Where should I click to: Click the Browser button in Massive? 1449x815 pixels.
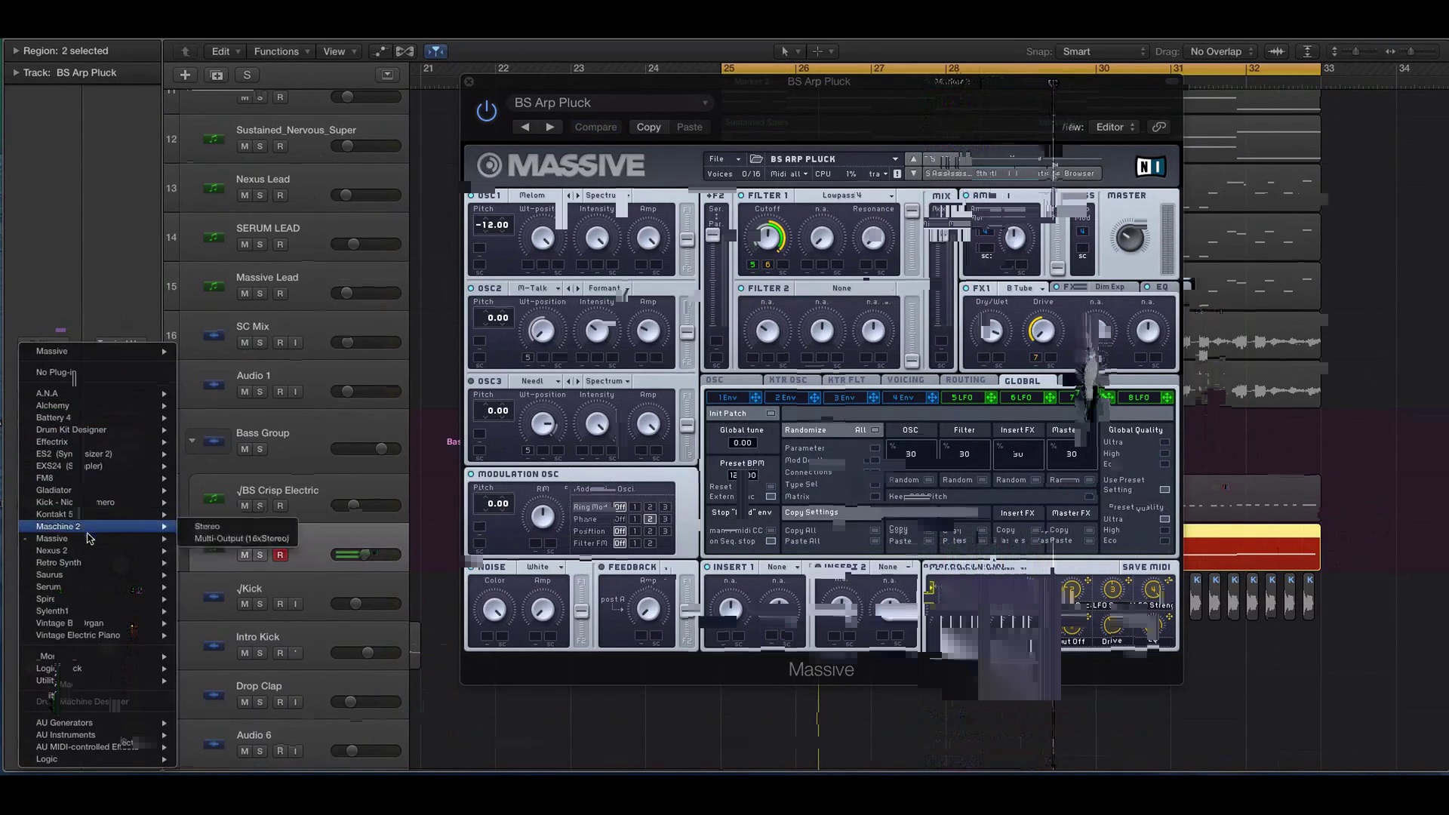tap(1079, 174)
